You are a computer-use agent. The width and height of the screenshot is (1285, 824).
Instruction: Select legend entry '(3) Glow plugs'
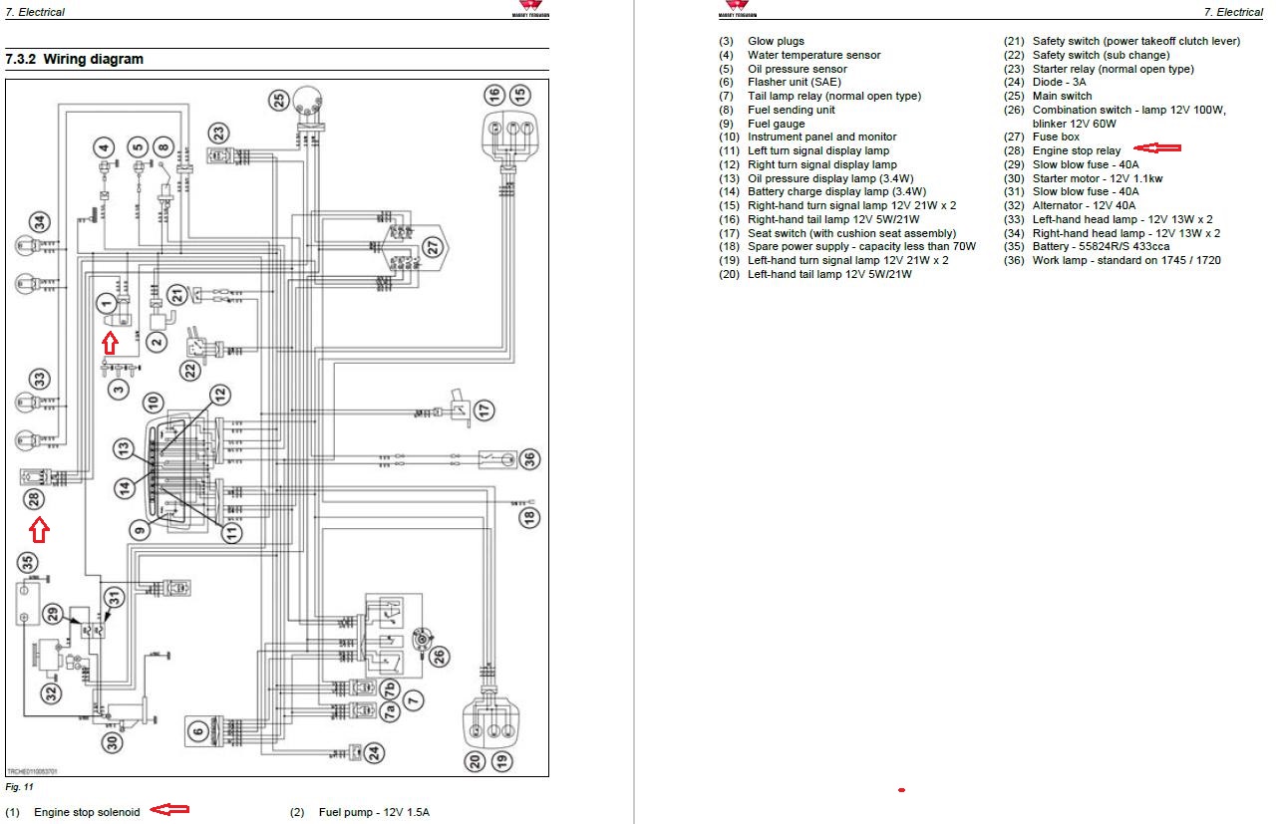pyautogui.click(x=762, y=41)
